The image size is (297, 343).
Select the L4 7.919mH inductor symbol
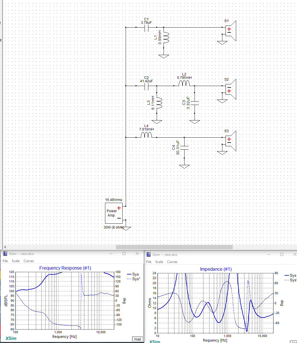click(x=146, y=135)
